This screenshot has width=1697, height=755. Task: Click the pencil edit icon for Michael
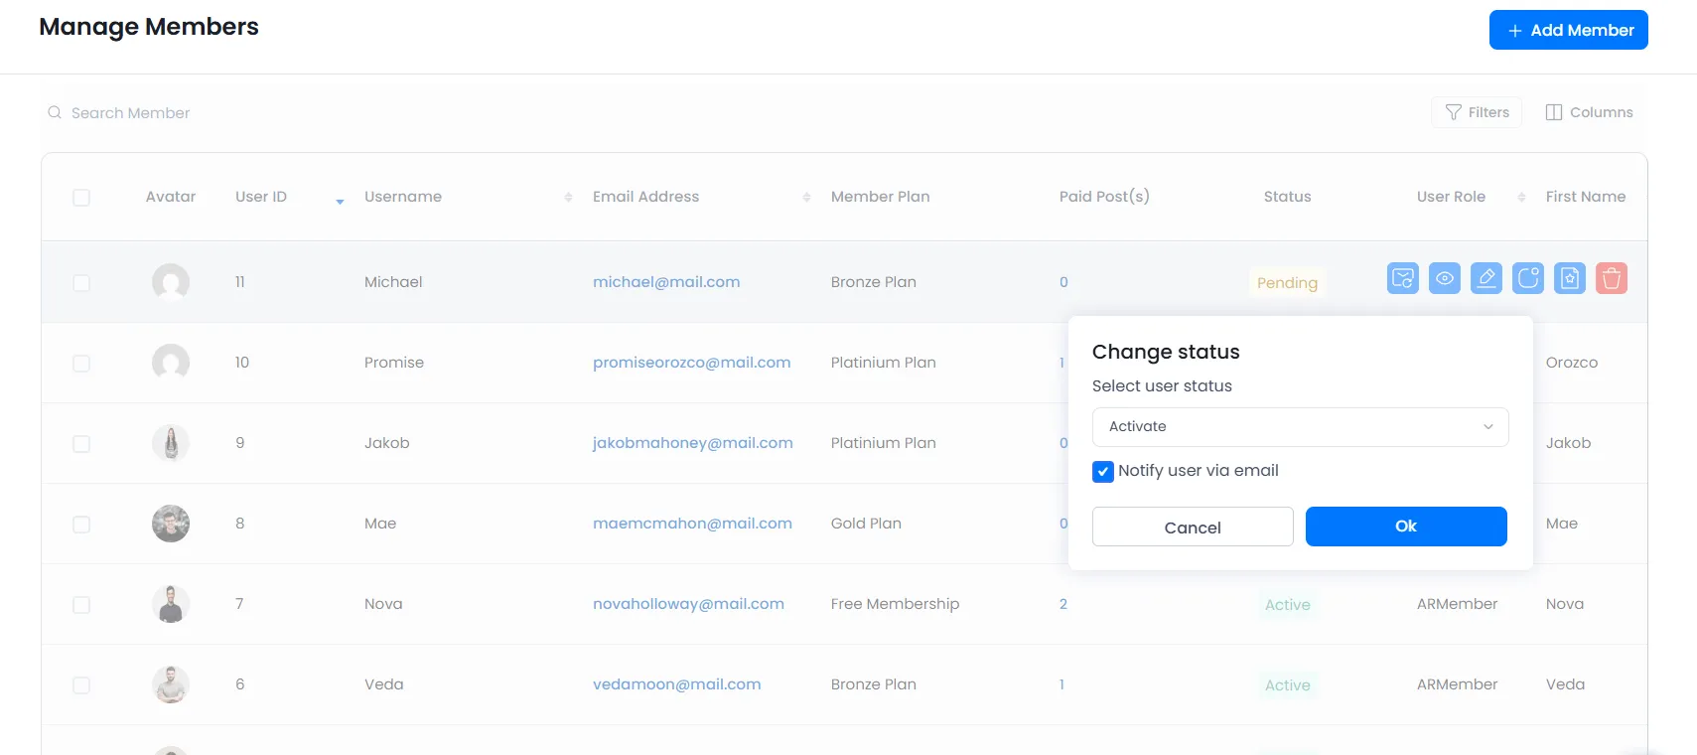1485,279
